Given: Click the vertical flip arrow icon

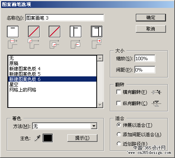Looking at the screenshot, I should (156, 103).
